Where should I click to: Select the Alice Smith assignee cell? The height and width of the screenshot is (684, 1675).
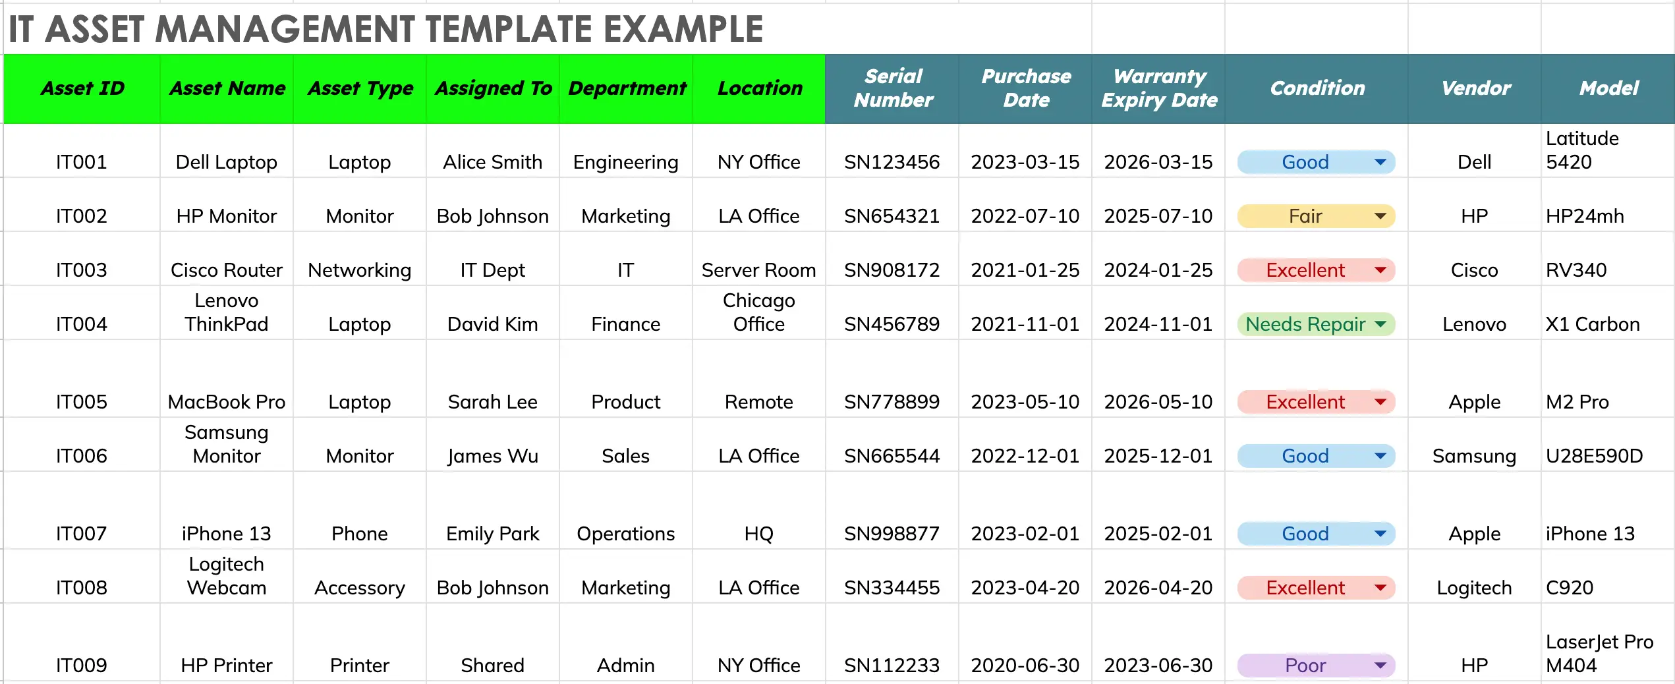[492, 162]
